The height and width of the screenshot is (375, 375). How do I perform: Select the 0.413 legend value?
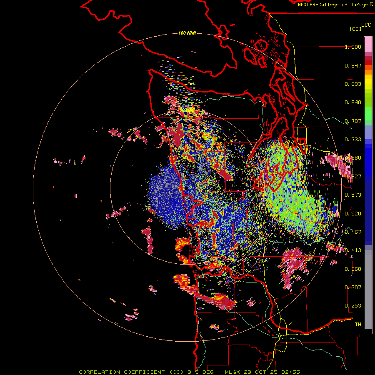tap(353, 250)
